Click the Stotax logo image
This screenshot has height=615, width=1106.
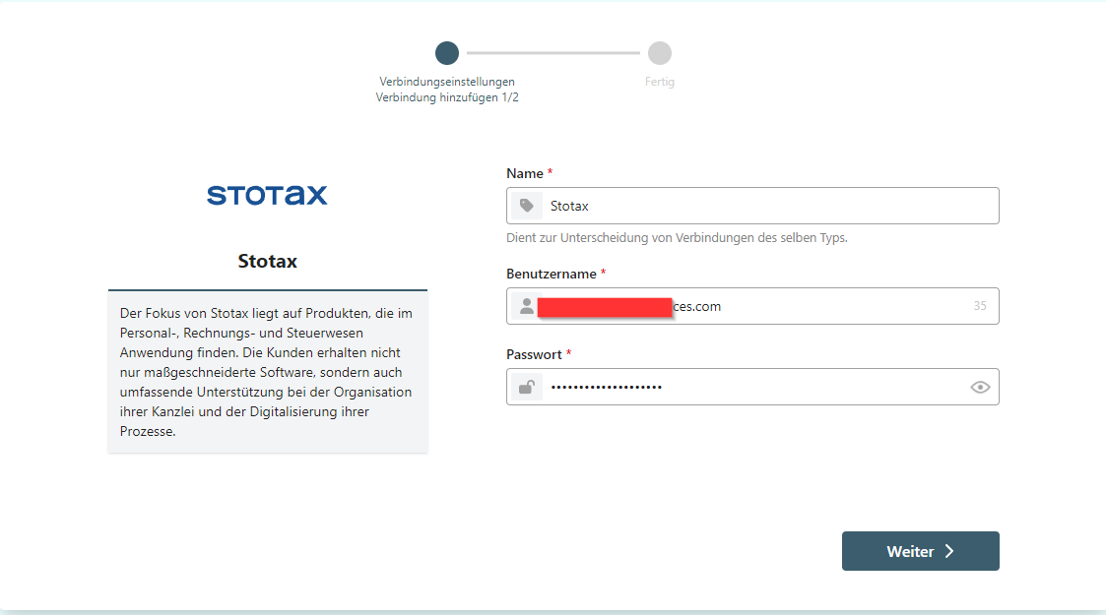point(267,195)
